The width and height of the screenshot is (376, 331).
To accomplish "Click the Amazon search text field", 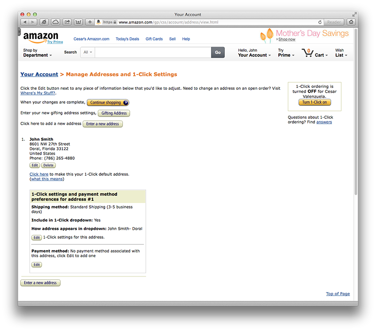I will click(x=153, y=52).
